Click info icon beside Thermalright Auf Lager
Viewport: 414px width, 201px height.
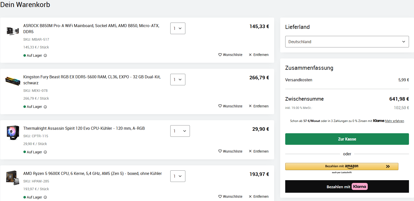point(45,152)
